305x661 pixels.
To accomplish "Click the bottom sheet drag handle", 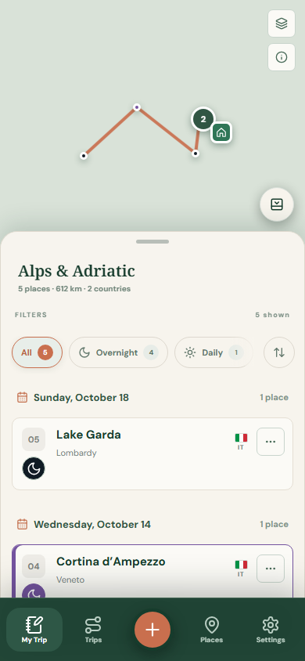I will [x=152, y=241].
